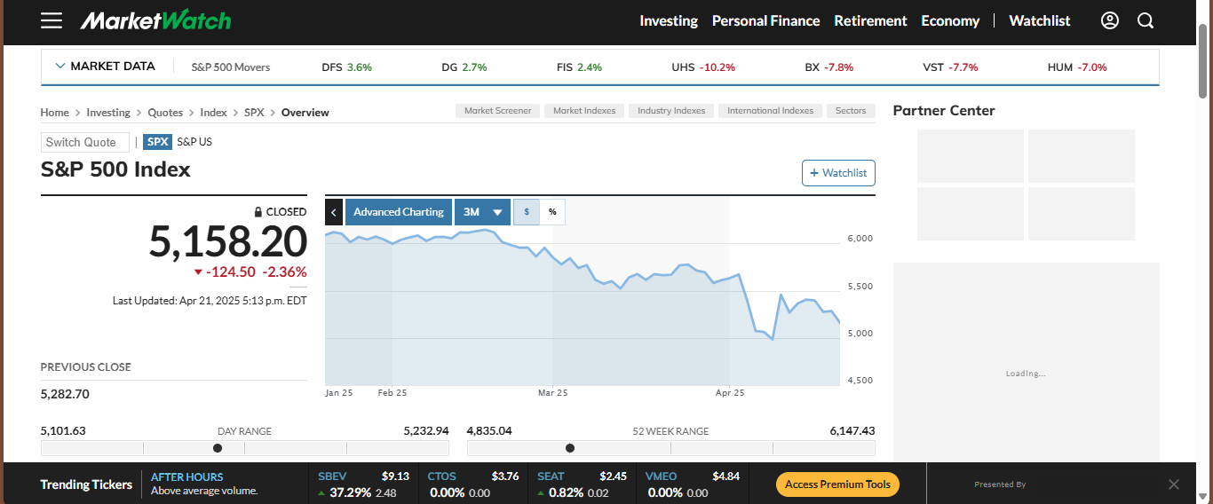Click Access Premium Tools button

click(837, 484)
